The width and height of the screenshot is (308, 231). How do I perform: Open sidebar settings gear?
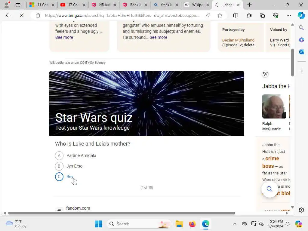tap(301, 210)
